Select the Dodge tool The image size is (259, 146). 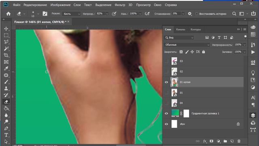coord(6,122)
